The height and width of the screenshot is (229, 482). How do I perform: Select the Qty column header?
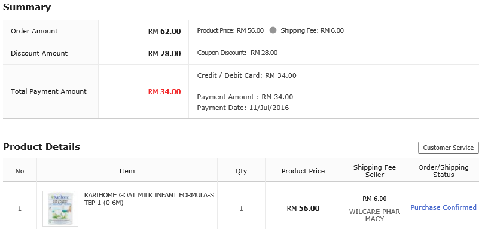pos(241,171)
